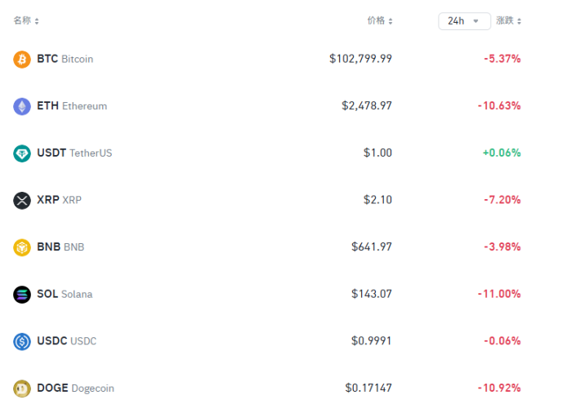Open the BTC Bitcoin row name
567x413 pixels.
click(65, 59)
